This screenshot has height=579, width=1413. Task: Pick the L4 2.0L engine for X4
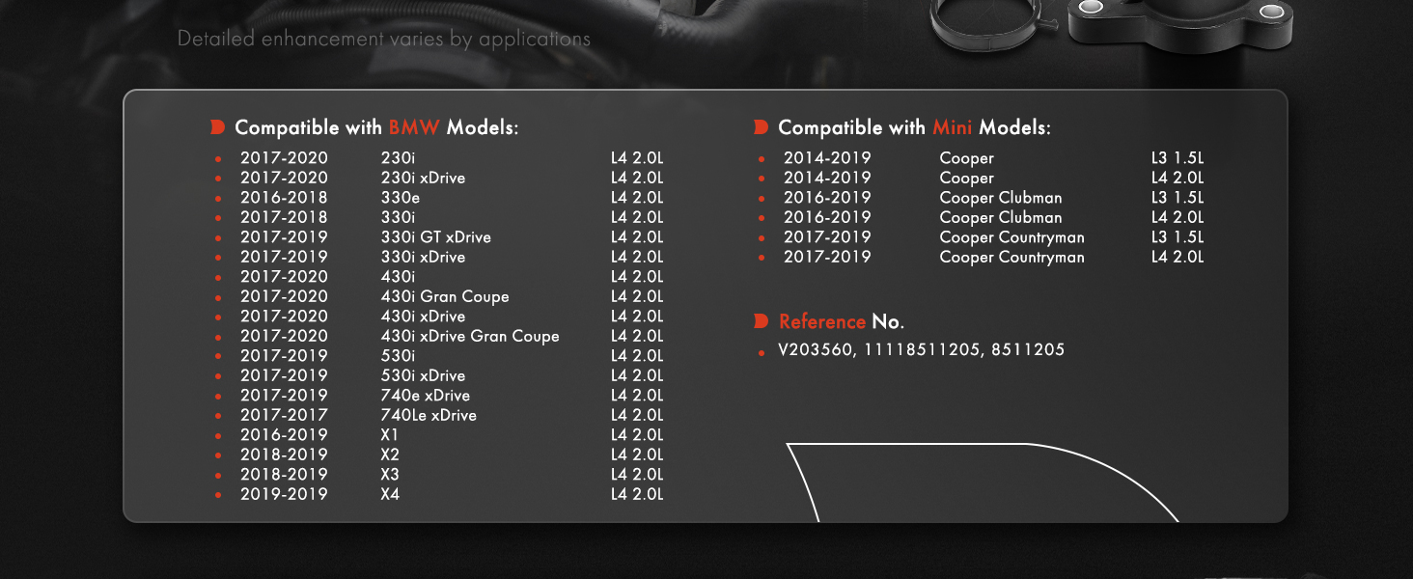[x=637, y=494]
